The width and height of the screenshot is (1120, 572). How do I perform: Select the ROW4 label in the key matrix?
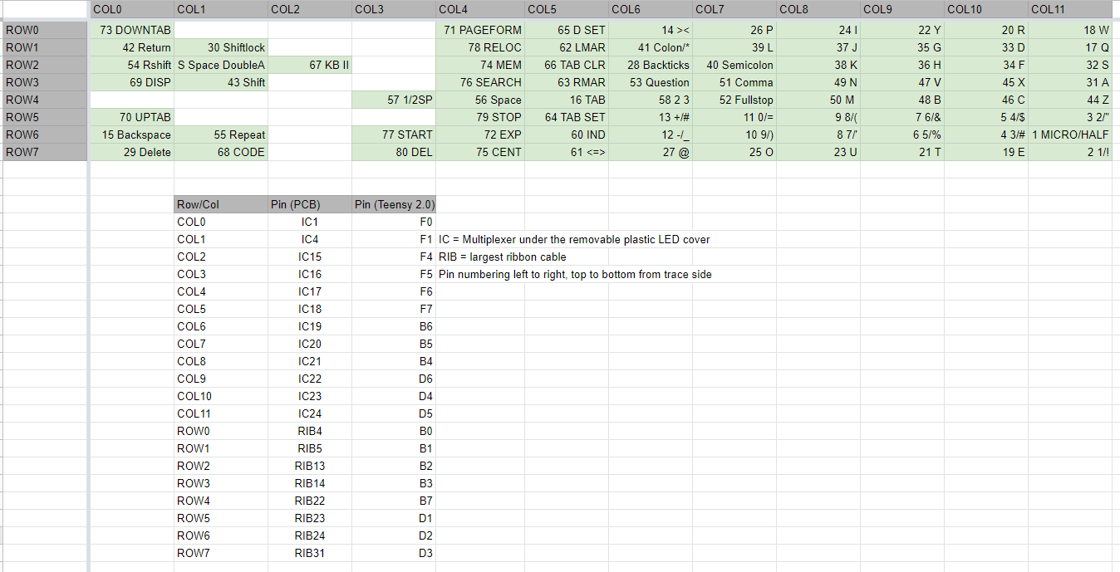pyautogui.click(x=45, y=100)
